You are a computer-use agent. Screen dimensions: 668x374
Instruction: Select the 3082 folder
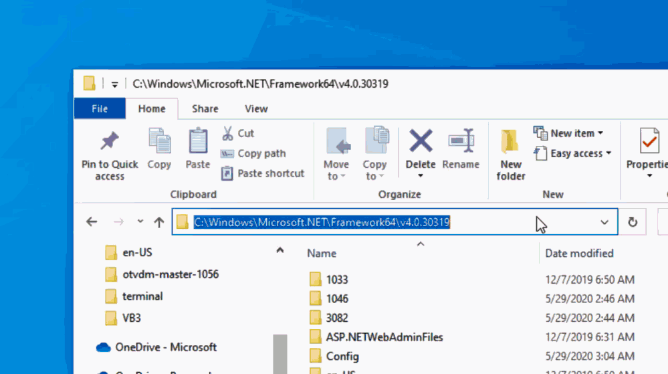(x=328, y=318)
